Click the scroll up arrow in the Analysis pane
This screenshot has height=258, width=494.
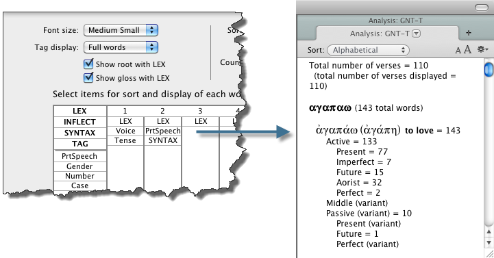[489, 232]
